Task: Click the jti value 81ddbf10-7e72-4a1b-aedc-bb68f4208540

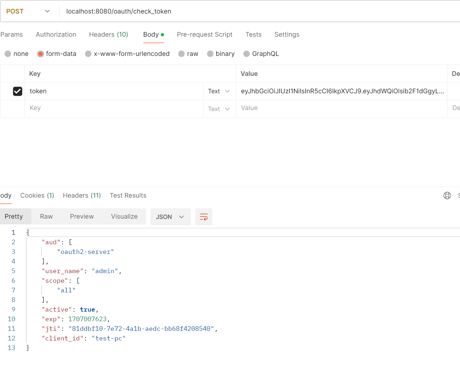Action: coord(141,329)
